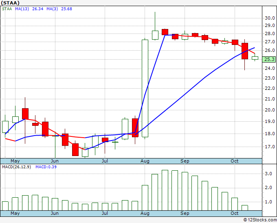Click the 21.0 price axis label
The width and height of the screenshot is (277, 223).
(270, 99)
